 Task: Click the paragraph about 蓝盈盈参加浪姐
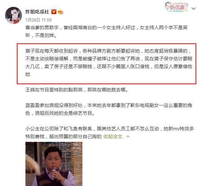pos(109,109)
